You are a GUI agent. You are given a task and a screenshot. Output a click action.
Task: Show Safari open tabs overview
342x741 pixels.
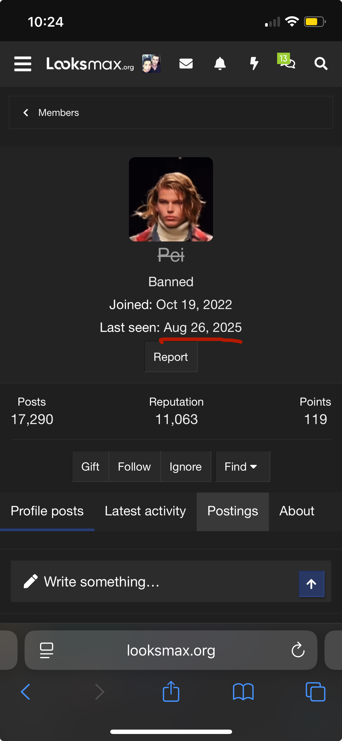click(x=315, y=692)
